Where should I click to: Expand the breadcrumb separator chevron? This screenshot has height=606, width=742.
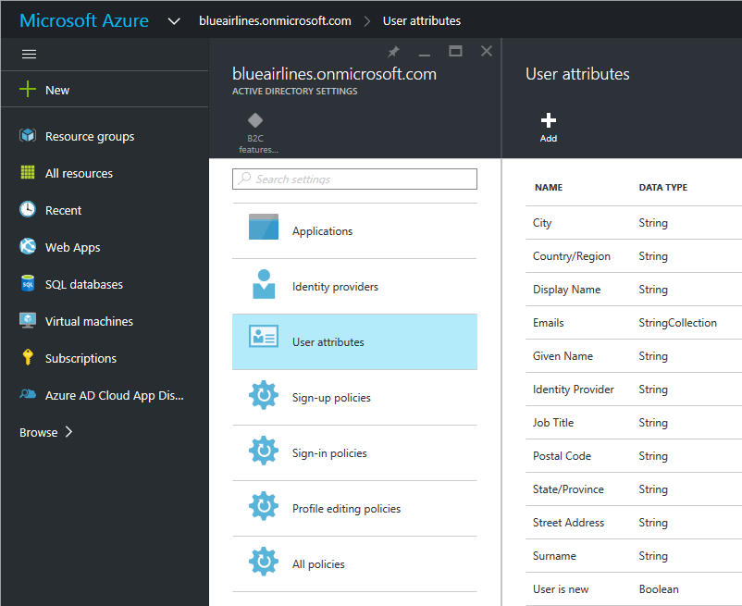[x=366, y=21]
